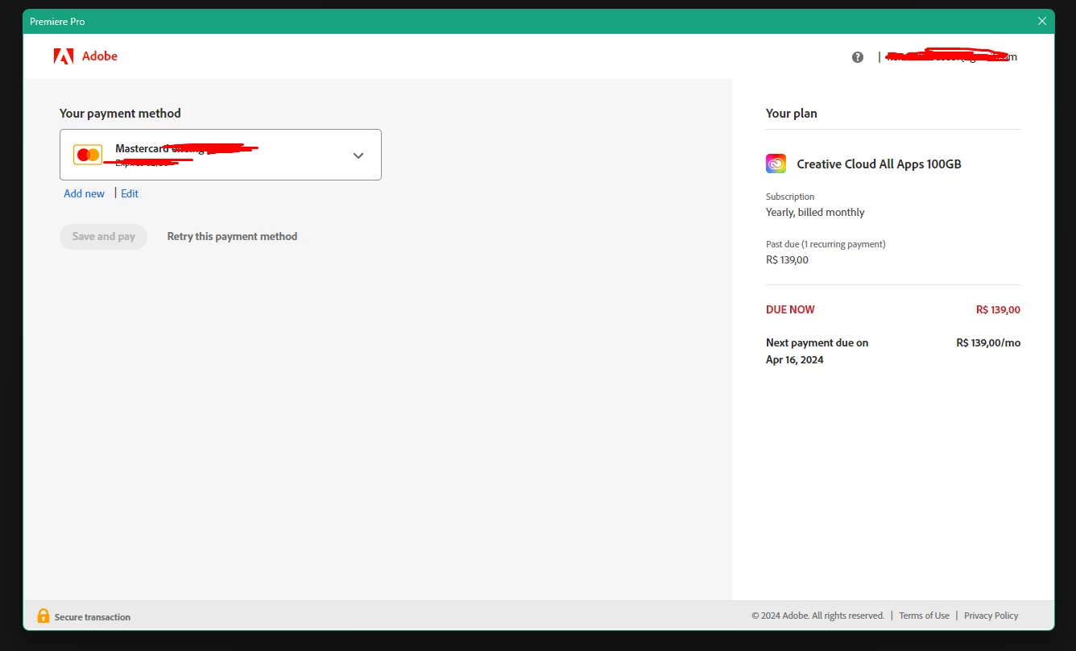Viewport: 1076px width, 651px height.
Task: Click the Yearly, billed monthly text
Action: click(x=815, y=213)
